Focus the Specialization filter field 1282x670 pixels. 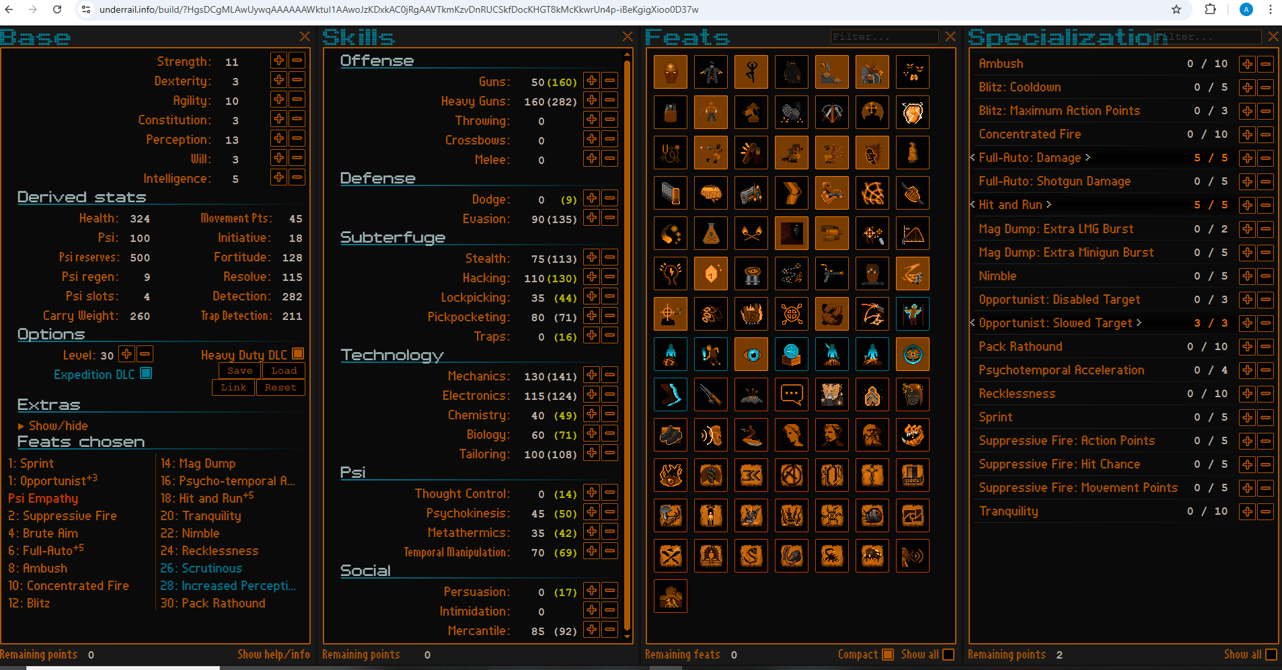click(1208, 36)
